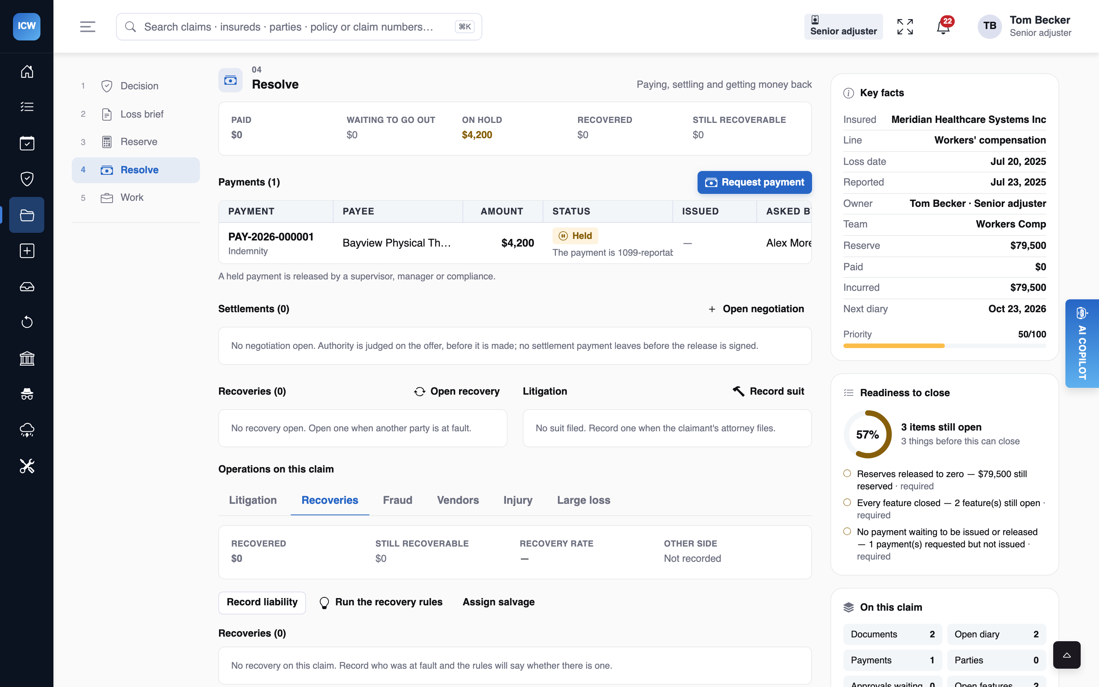Screen dimensions: 1099x687
Task: Click the Priority progress bar
Action: (x=944, y=346)
